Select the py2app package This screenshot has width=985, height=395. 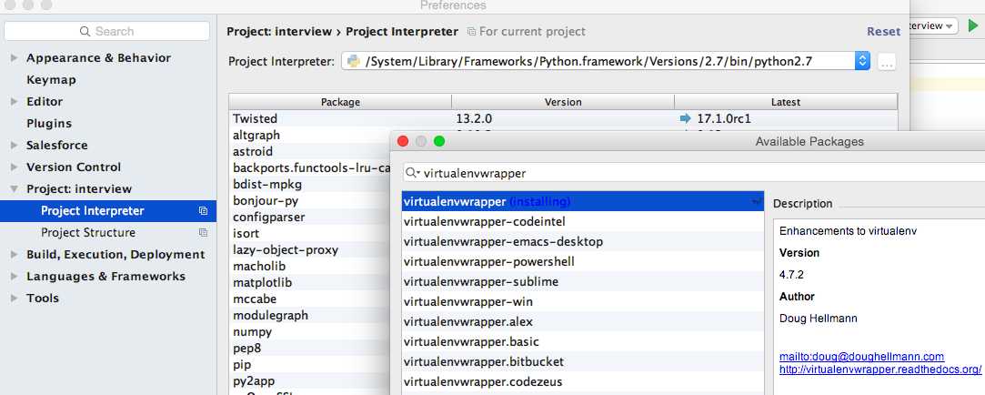(254, 380)
